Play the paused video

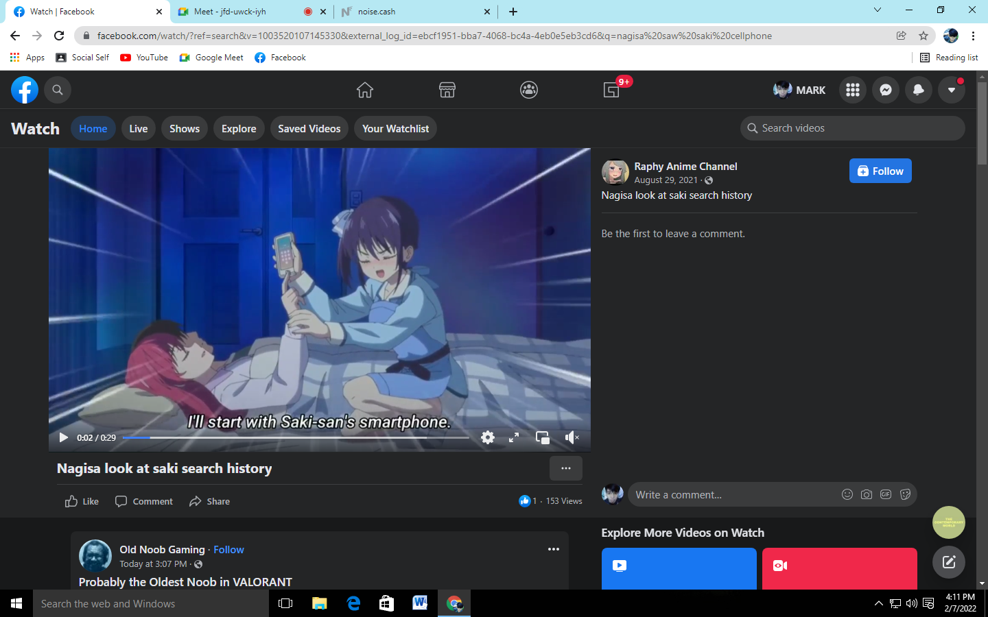pos(64,437)
